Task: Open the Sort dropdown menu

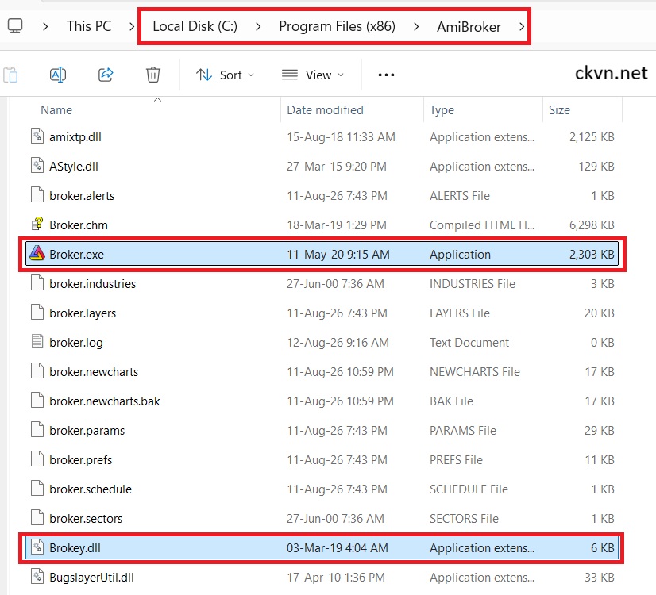Action: [225, 75]
